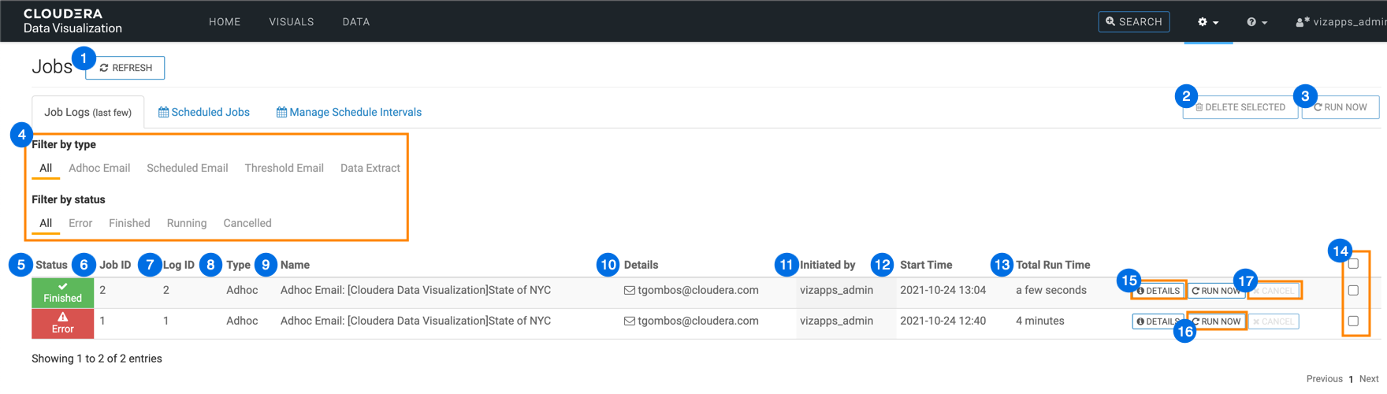
Task: Go to the Next page of results
Action: tap(1369, 379)
